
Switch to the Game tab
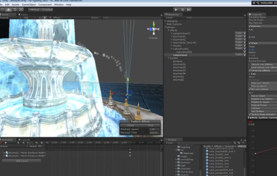(x=23, y=14)
